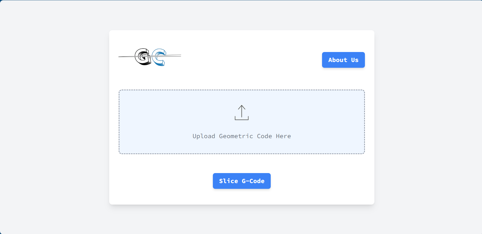The image size is (482, 234).
Task: Start slicing with the Slice G-Code button
Action: click(x=242, y=181)
